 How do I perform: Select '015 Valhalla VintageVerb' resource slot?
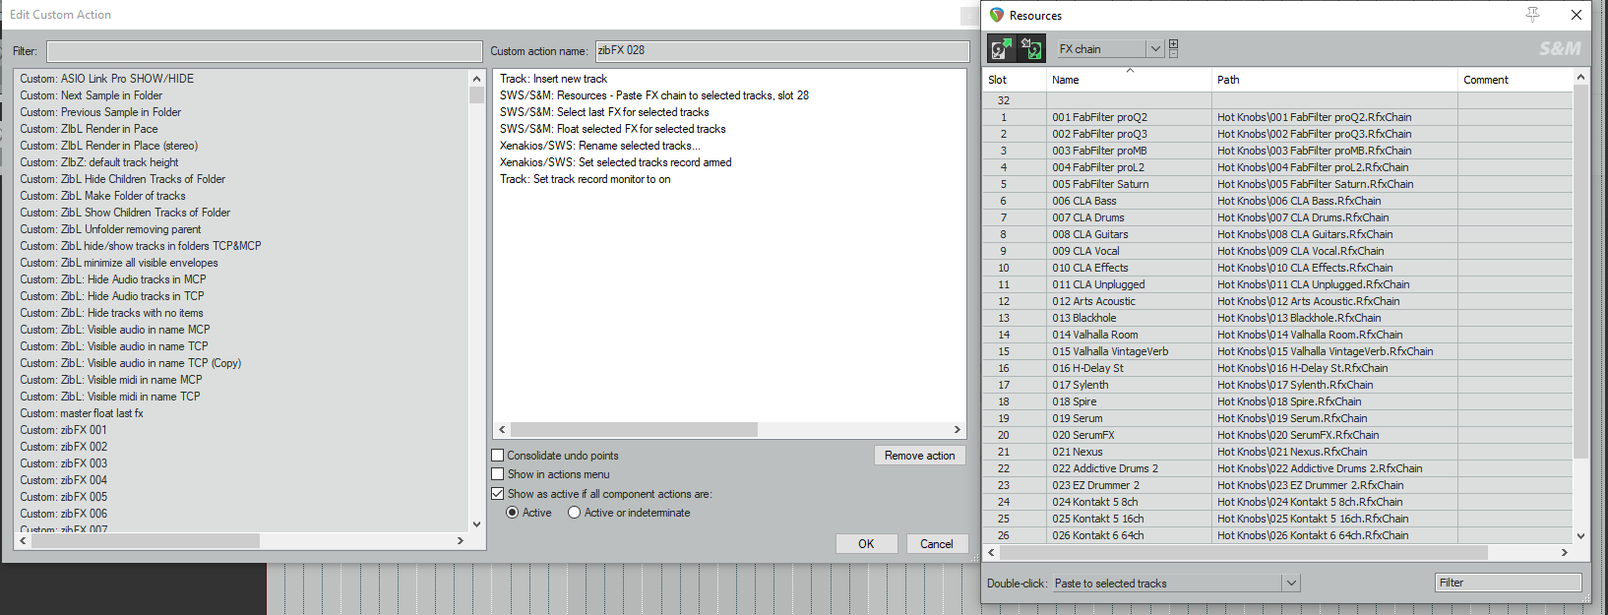tap(1110, 351)
